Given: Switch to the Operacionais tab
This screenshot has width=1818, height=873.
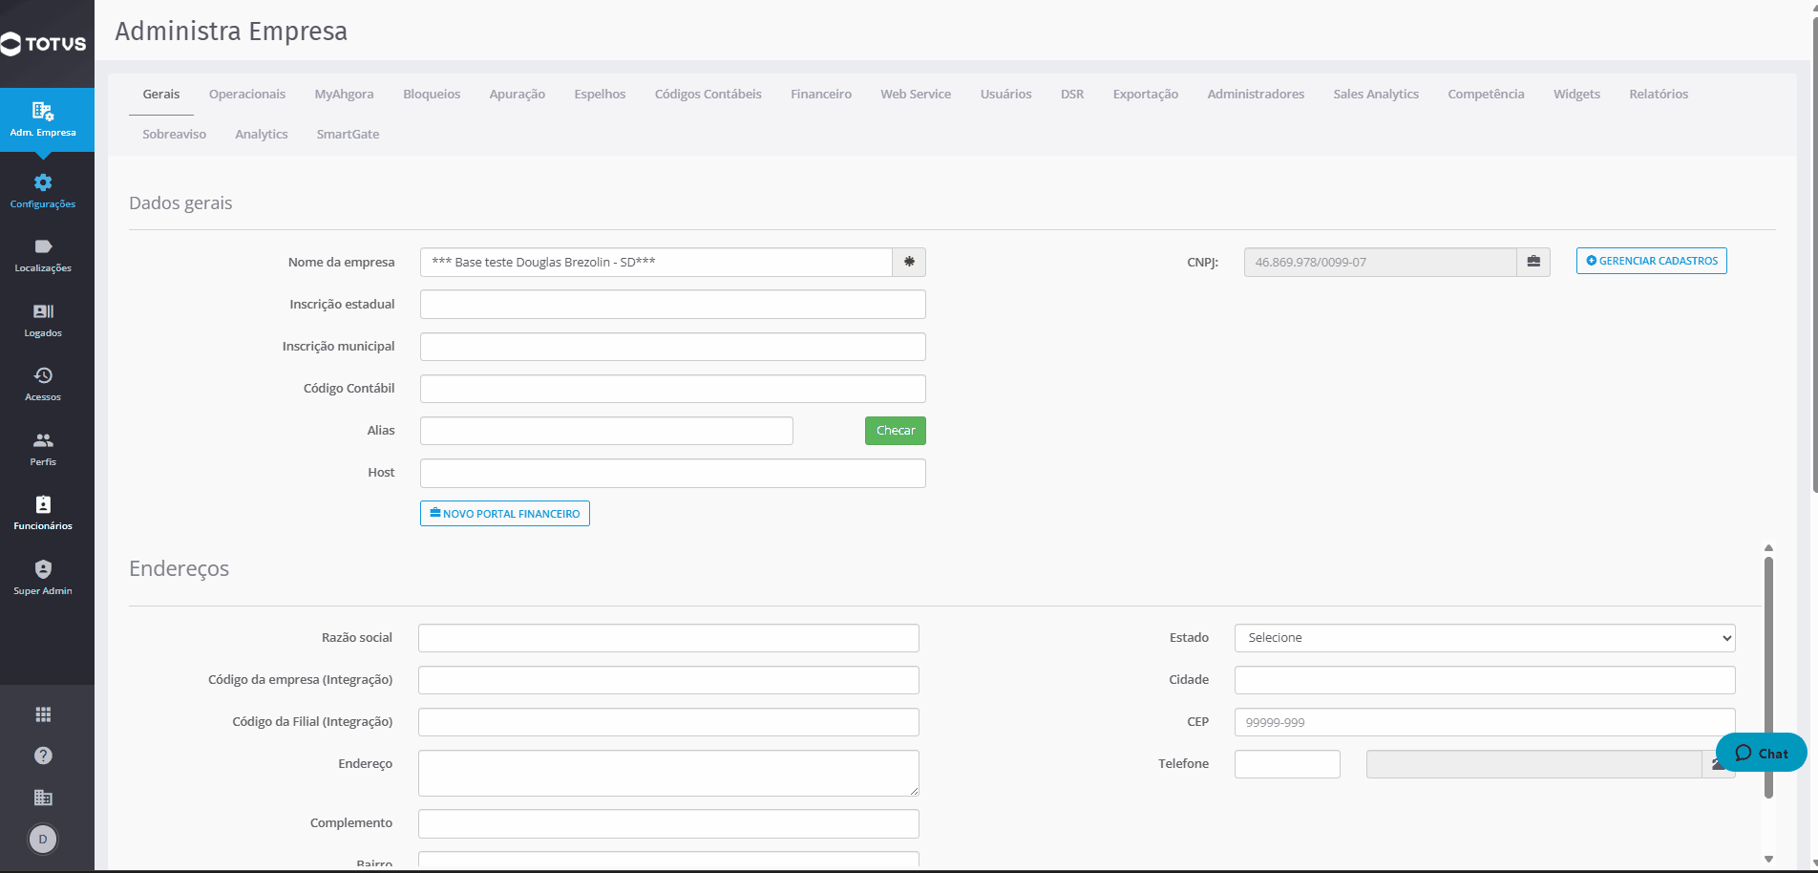Looking at the screenshot, I should [247, 94].
